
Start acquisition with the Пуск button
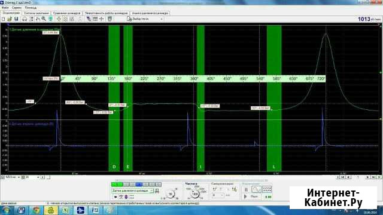251,196
